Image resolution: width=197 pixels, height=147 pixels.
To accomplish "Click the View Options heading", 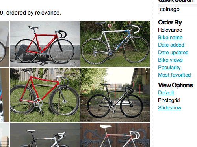I will coord(175,85).
